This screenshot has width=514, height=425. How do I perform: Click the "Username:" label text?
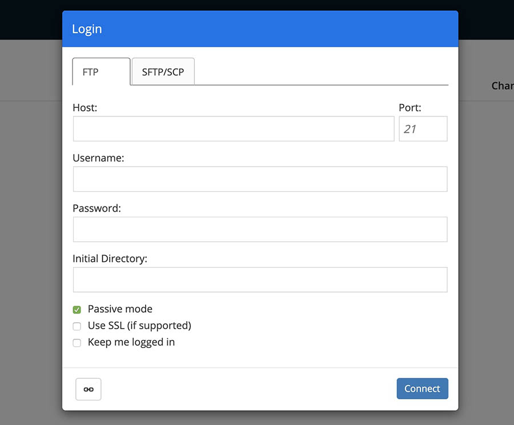98,158
